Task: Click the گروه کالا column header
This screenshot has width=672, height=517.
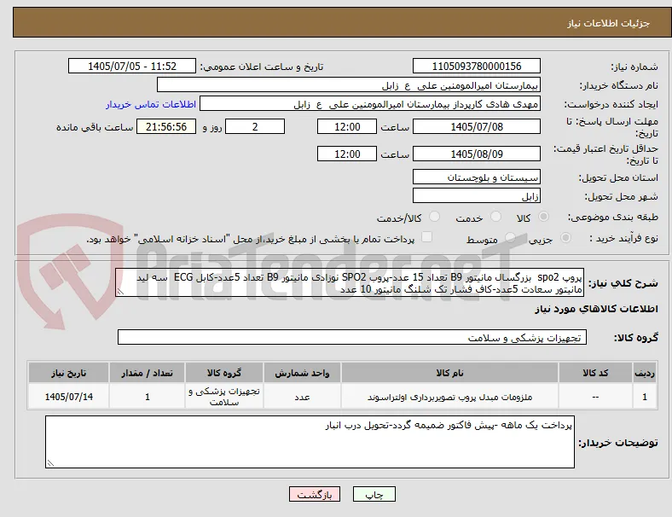Action: pyautogui.click(x=223, y=373)
